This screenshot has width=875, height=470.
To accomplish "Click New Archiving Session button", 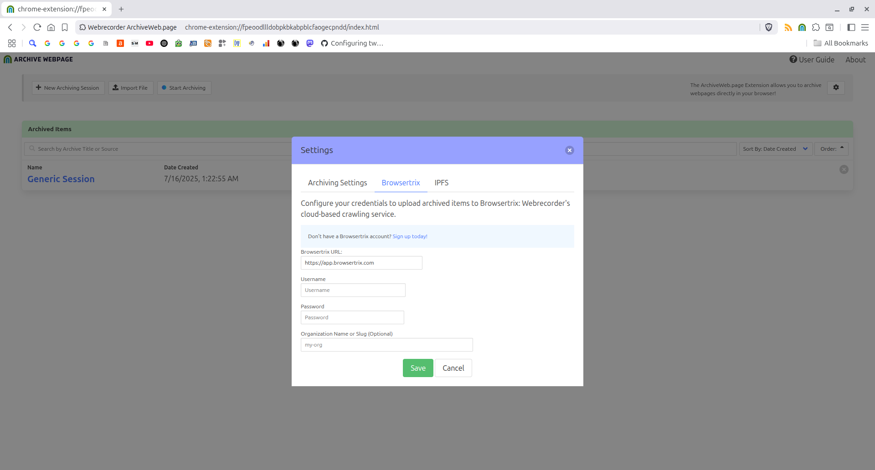I will click(x=68, y=88).
